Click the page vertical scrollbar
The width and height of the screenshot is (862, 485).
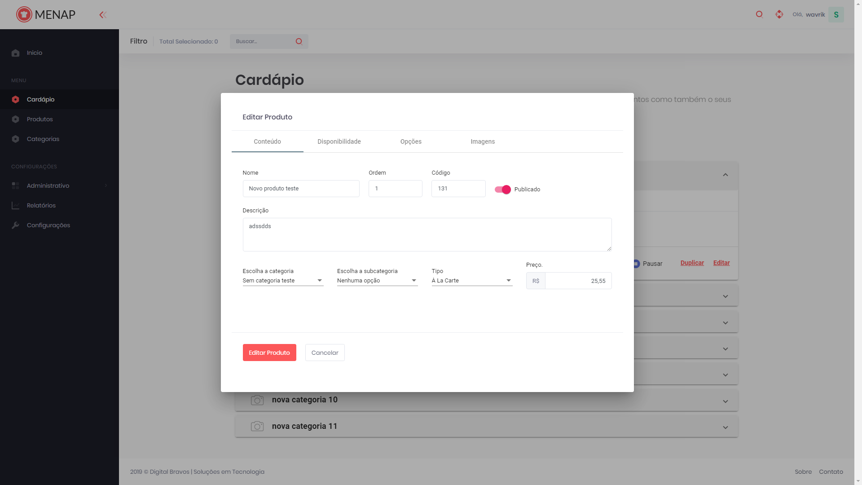pos(858,242)
